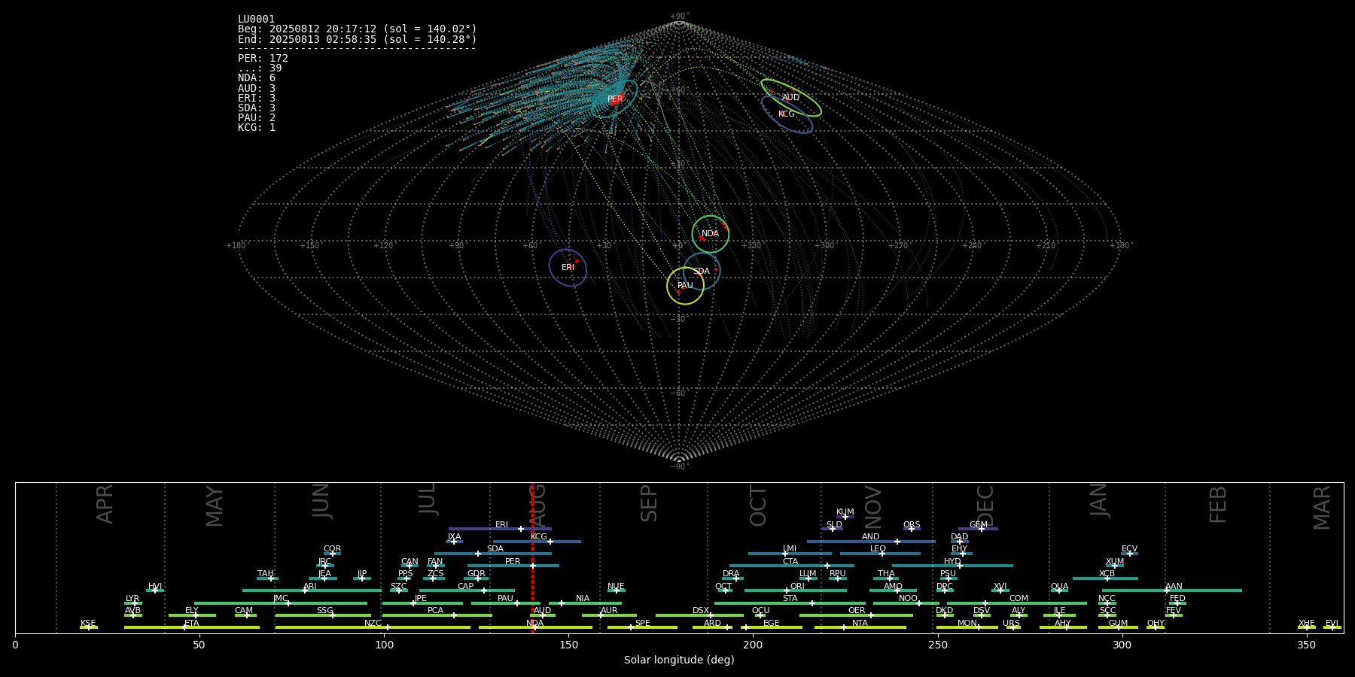The width and height of the screenshot is (1355, 677).
Task: Click the KUM shower label in timeline
Action: tap(845, 512)
